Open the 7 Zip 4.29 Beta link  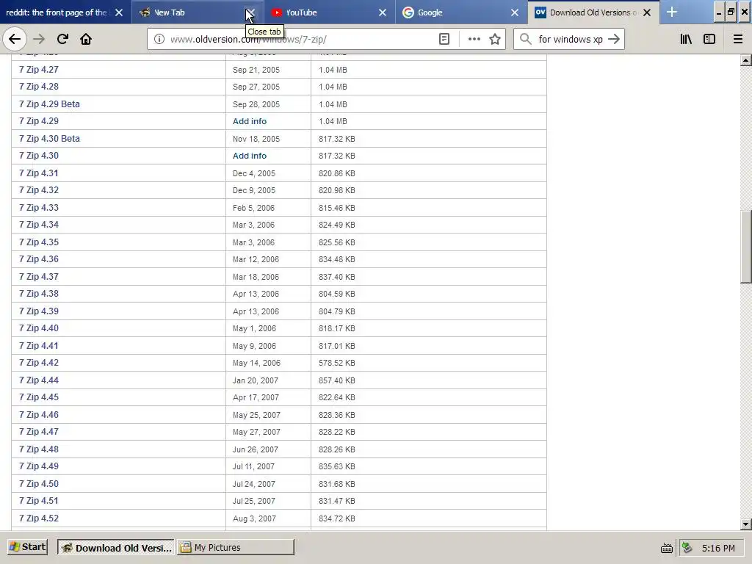point(49,104)
